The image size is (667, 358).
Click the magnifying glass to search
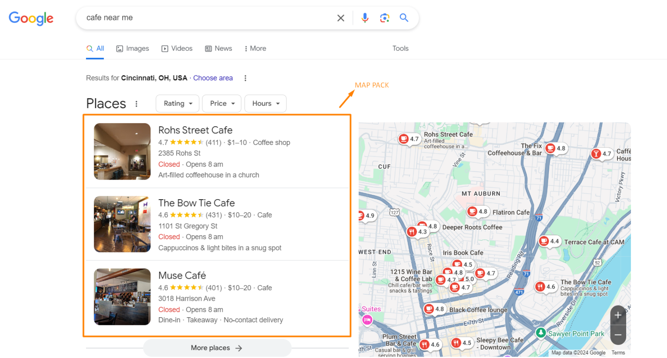(x=404, y=18)
